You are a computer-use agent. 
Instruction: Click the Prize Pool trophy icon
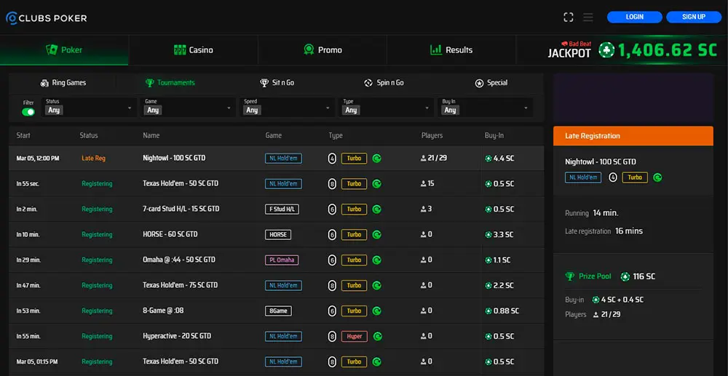tap(570, 276)
